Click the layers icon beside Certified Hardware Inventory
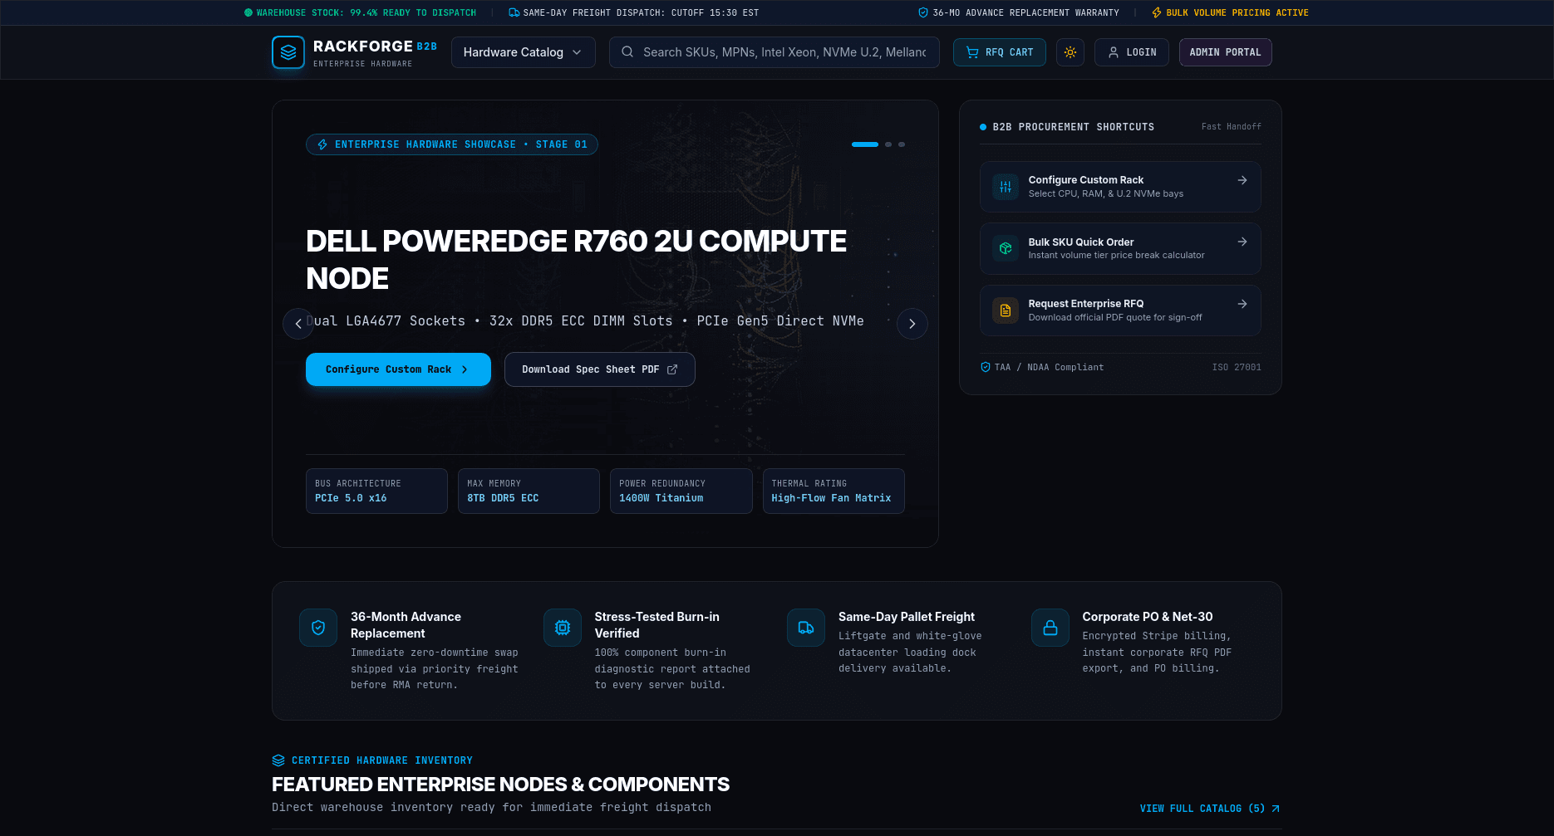The height and width of the screenshot is (836, 1554). 278,760
